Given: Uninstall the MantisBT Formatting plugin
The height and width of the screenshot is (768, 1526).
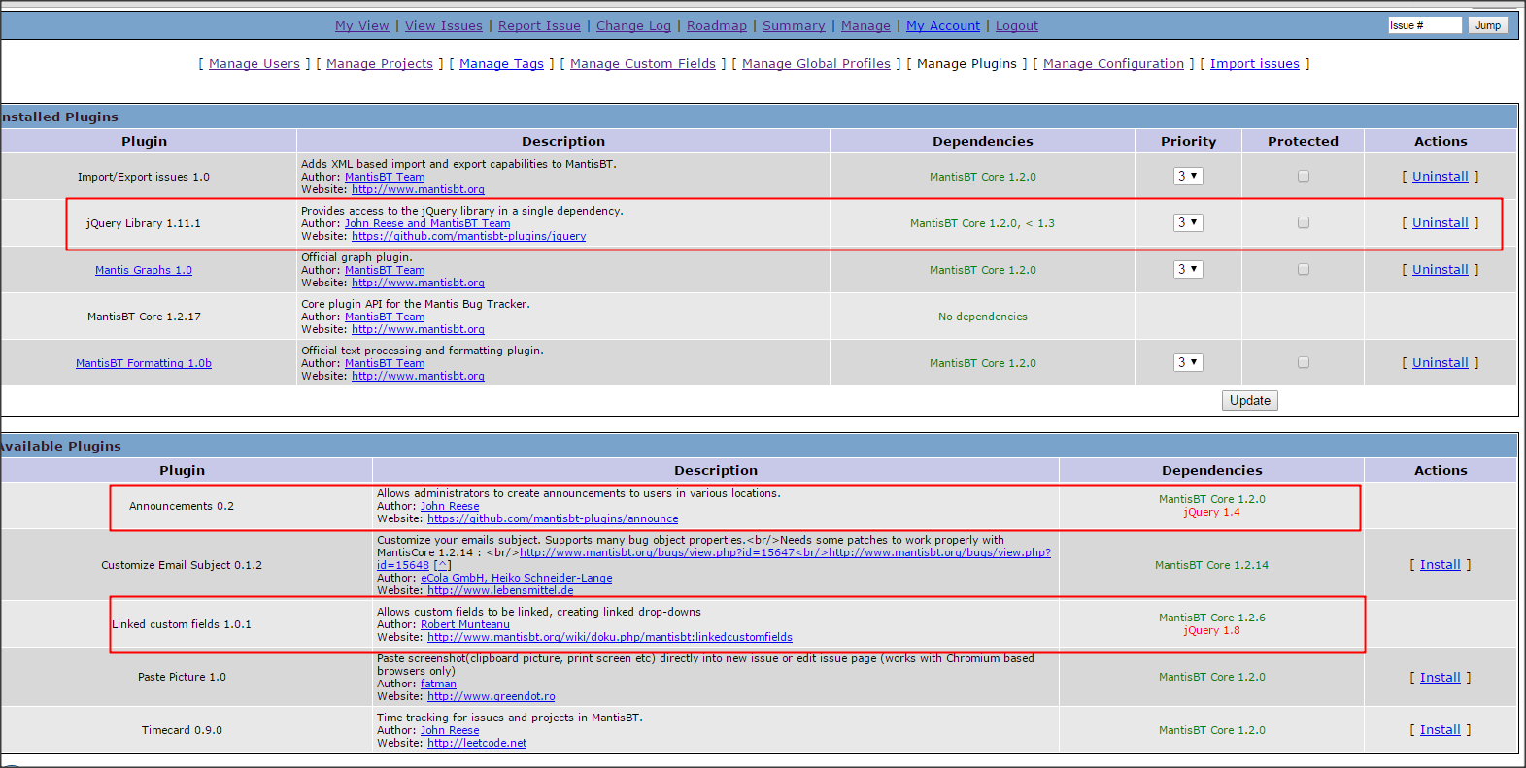Looking at the screenshot, I should click(1440, 363).
